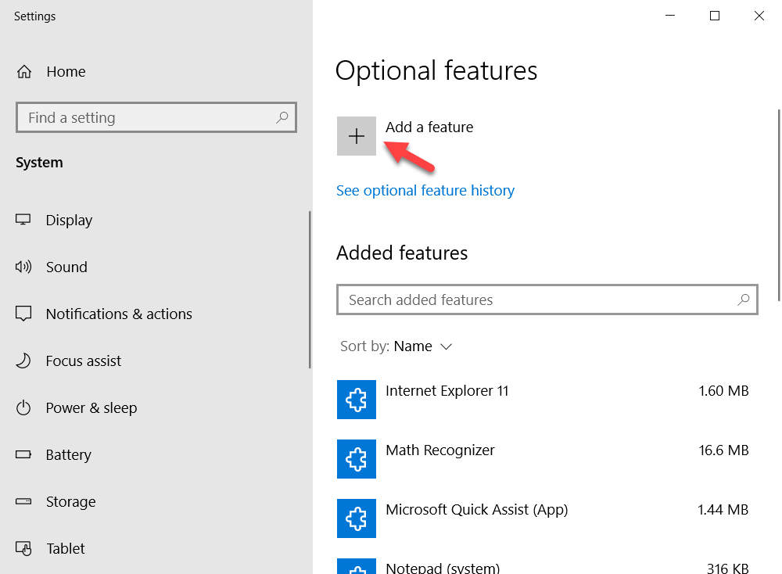Screen dimensions: 782x574
Task: Click the search magnifier in Find a setting
Action: [x=282, y=117]
